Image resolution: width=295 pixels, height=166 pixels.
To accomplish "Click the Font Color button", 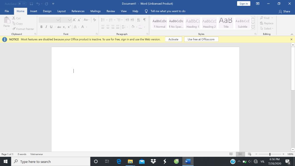I will click(82, 27).
